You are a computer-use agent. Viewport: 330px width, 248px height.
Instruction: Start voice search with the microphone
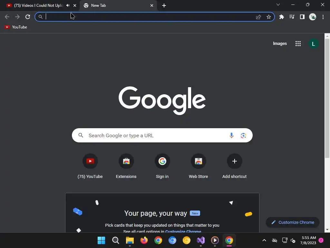pyautogui.click(x=231, y=135)
